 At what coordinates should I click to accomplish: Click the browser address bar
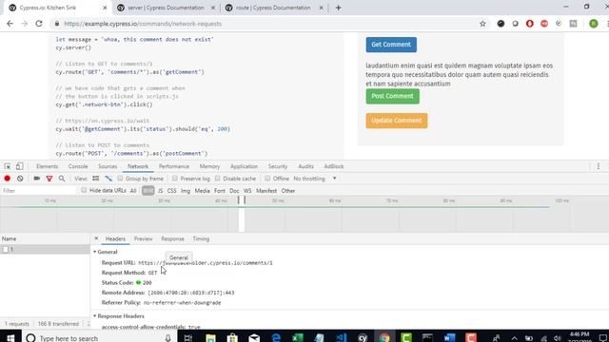click(265, 24)
